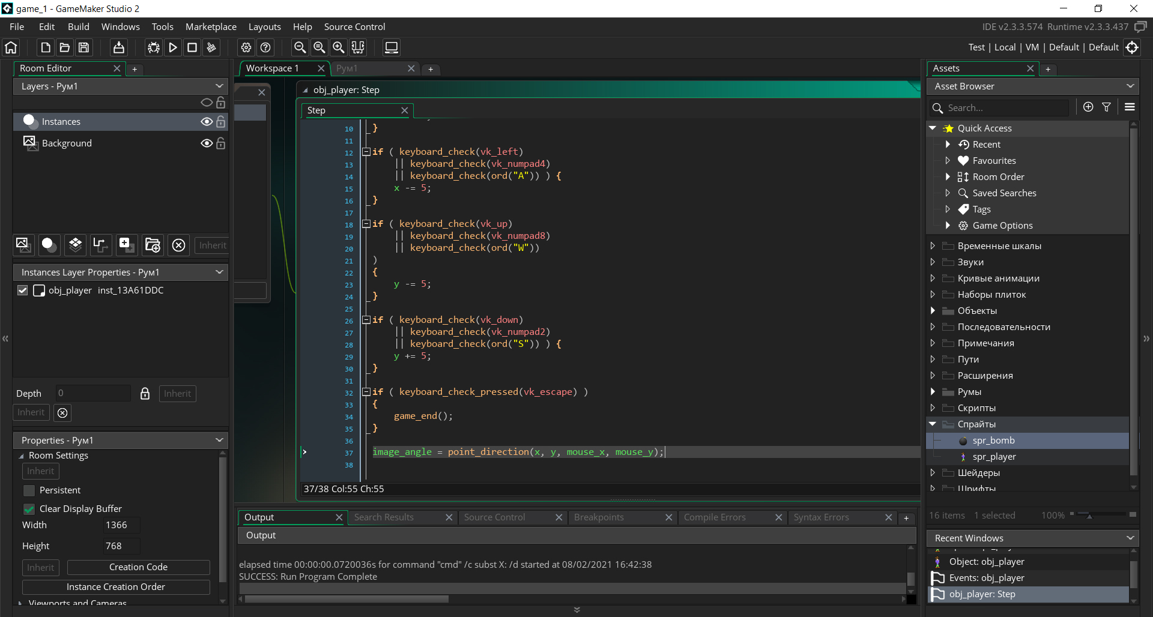Image resolution: width=1153 pixels, height=617 pixels.
Task: Open the help question mark icon
Action: tap(265, 47)
